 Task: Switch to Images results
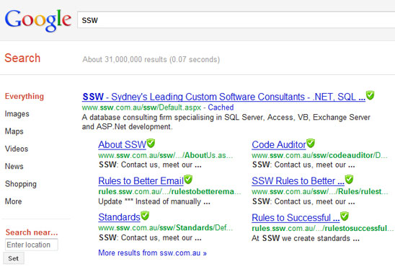tap(17, 114)
